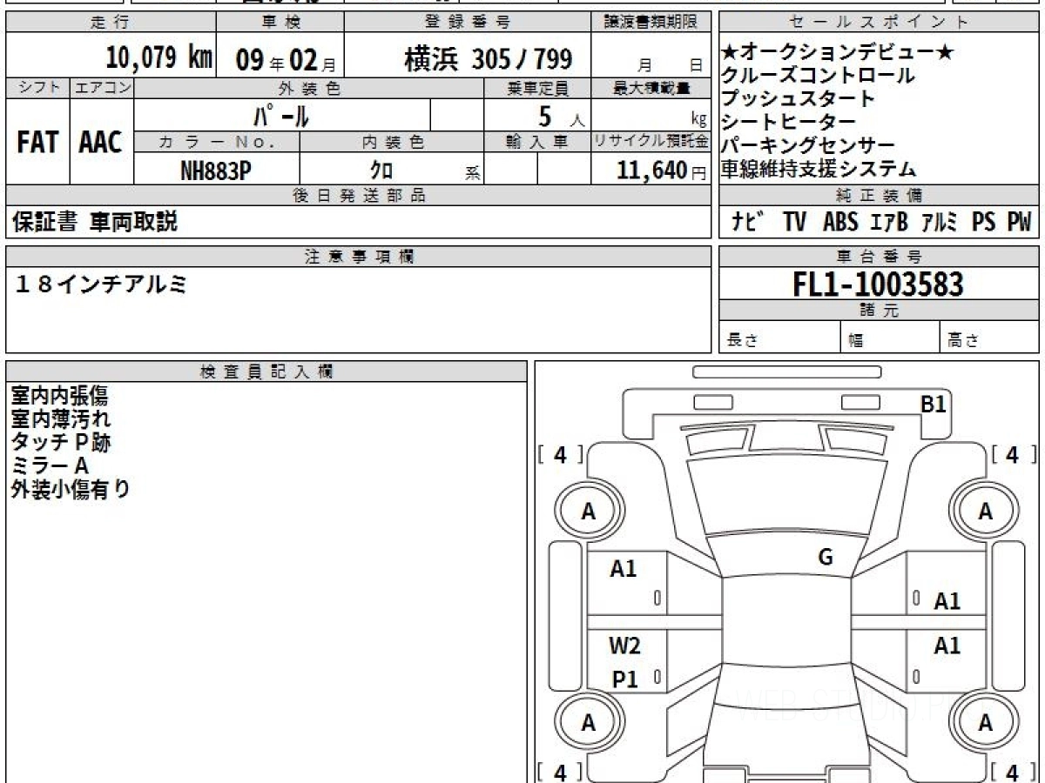
Task: Click the 輸入車 header
Action: pyautogui.click(x=537, y=142)
